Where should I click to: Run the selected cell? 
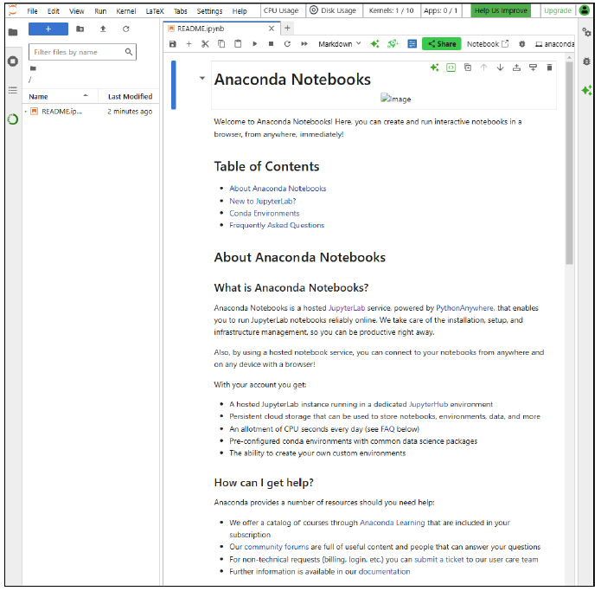coord(255,44)
